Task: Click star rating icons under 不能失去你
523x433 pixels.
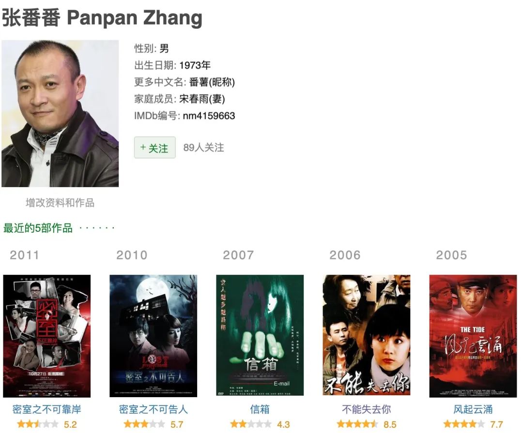Action: [x=357, y=424]
